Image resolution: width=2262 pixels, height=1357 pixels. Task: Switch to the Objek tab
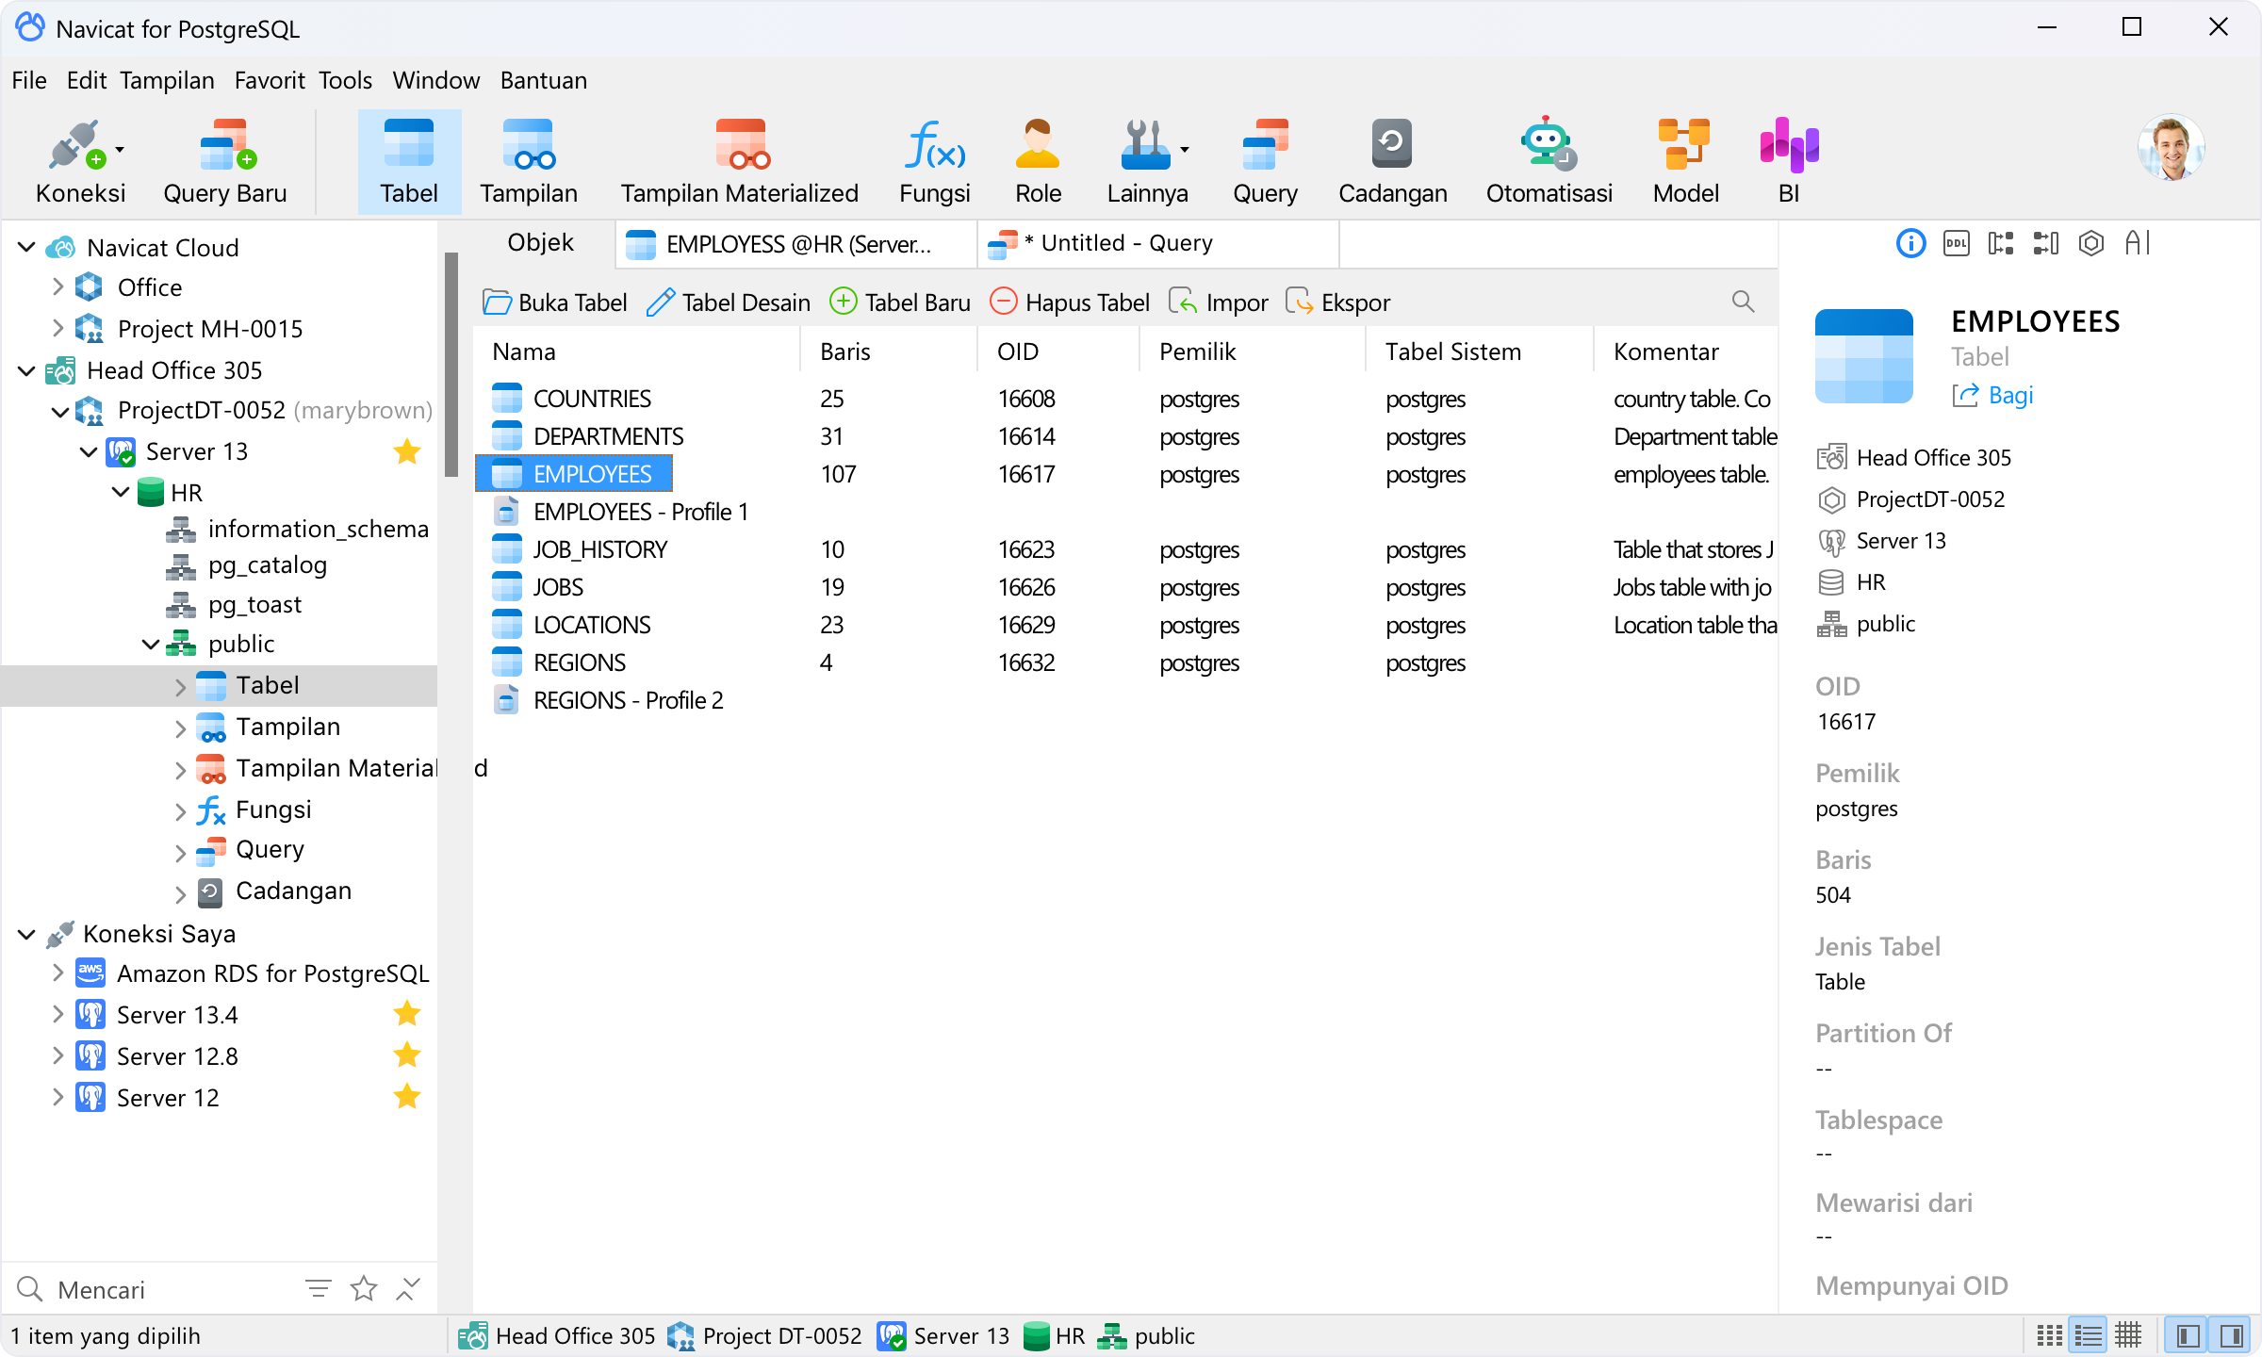[x=541, y=243]
